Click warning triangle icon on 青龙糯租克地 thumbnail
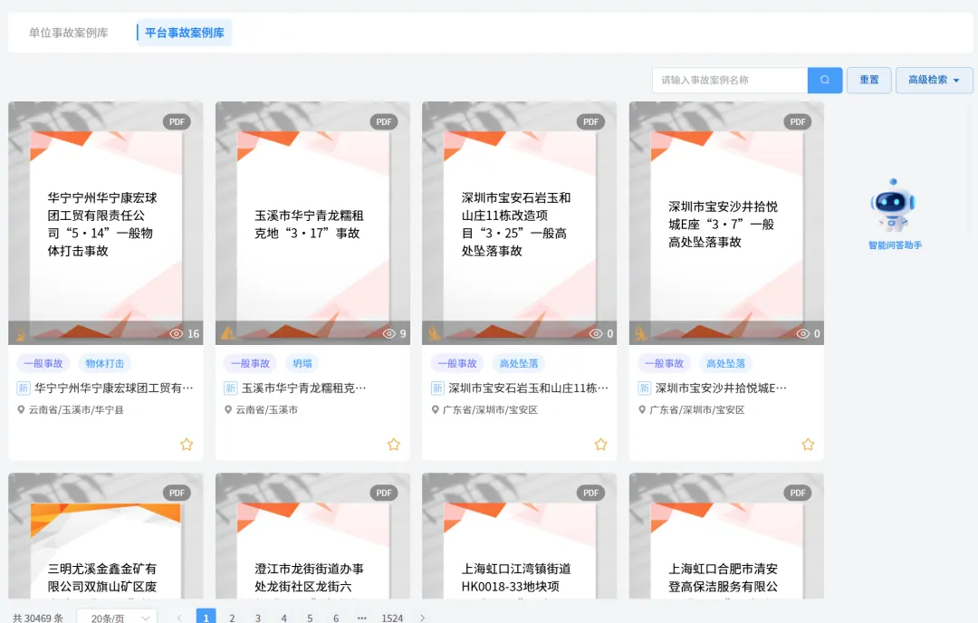Screen dimensions: 978x623 pyautogui.click(x=227, y=333)
